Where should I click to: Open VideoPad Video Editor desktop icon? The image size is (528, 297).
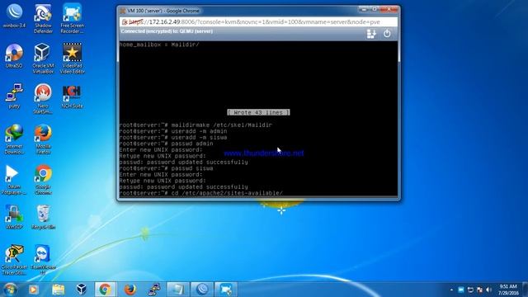click(x=72, y=59)
